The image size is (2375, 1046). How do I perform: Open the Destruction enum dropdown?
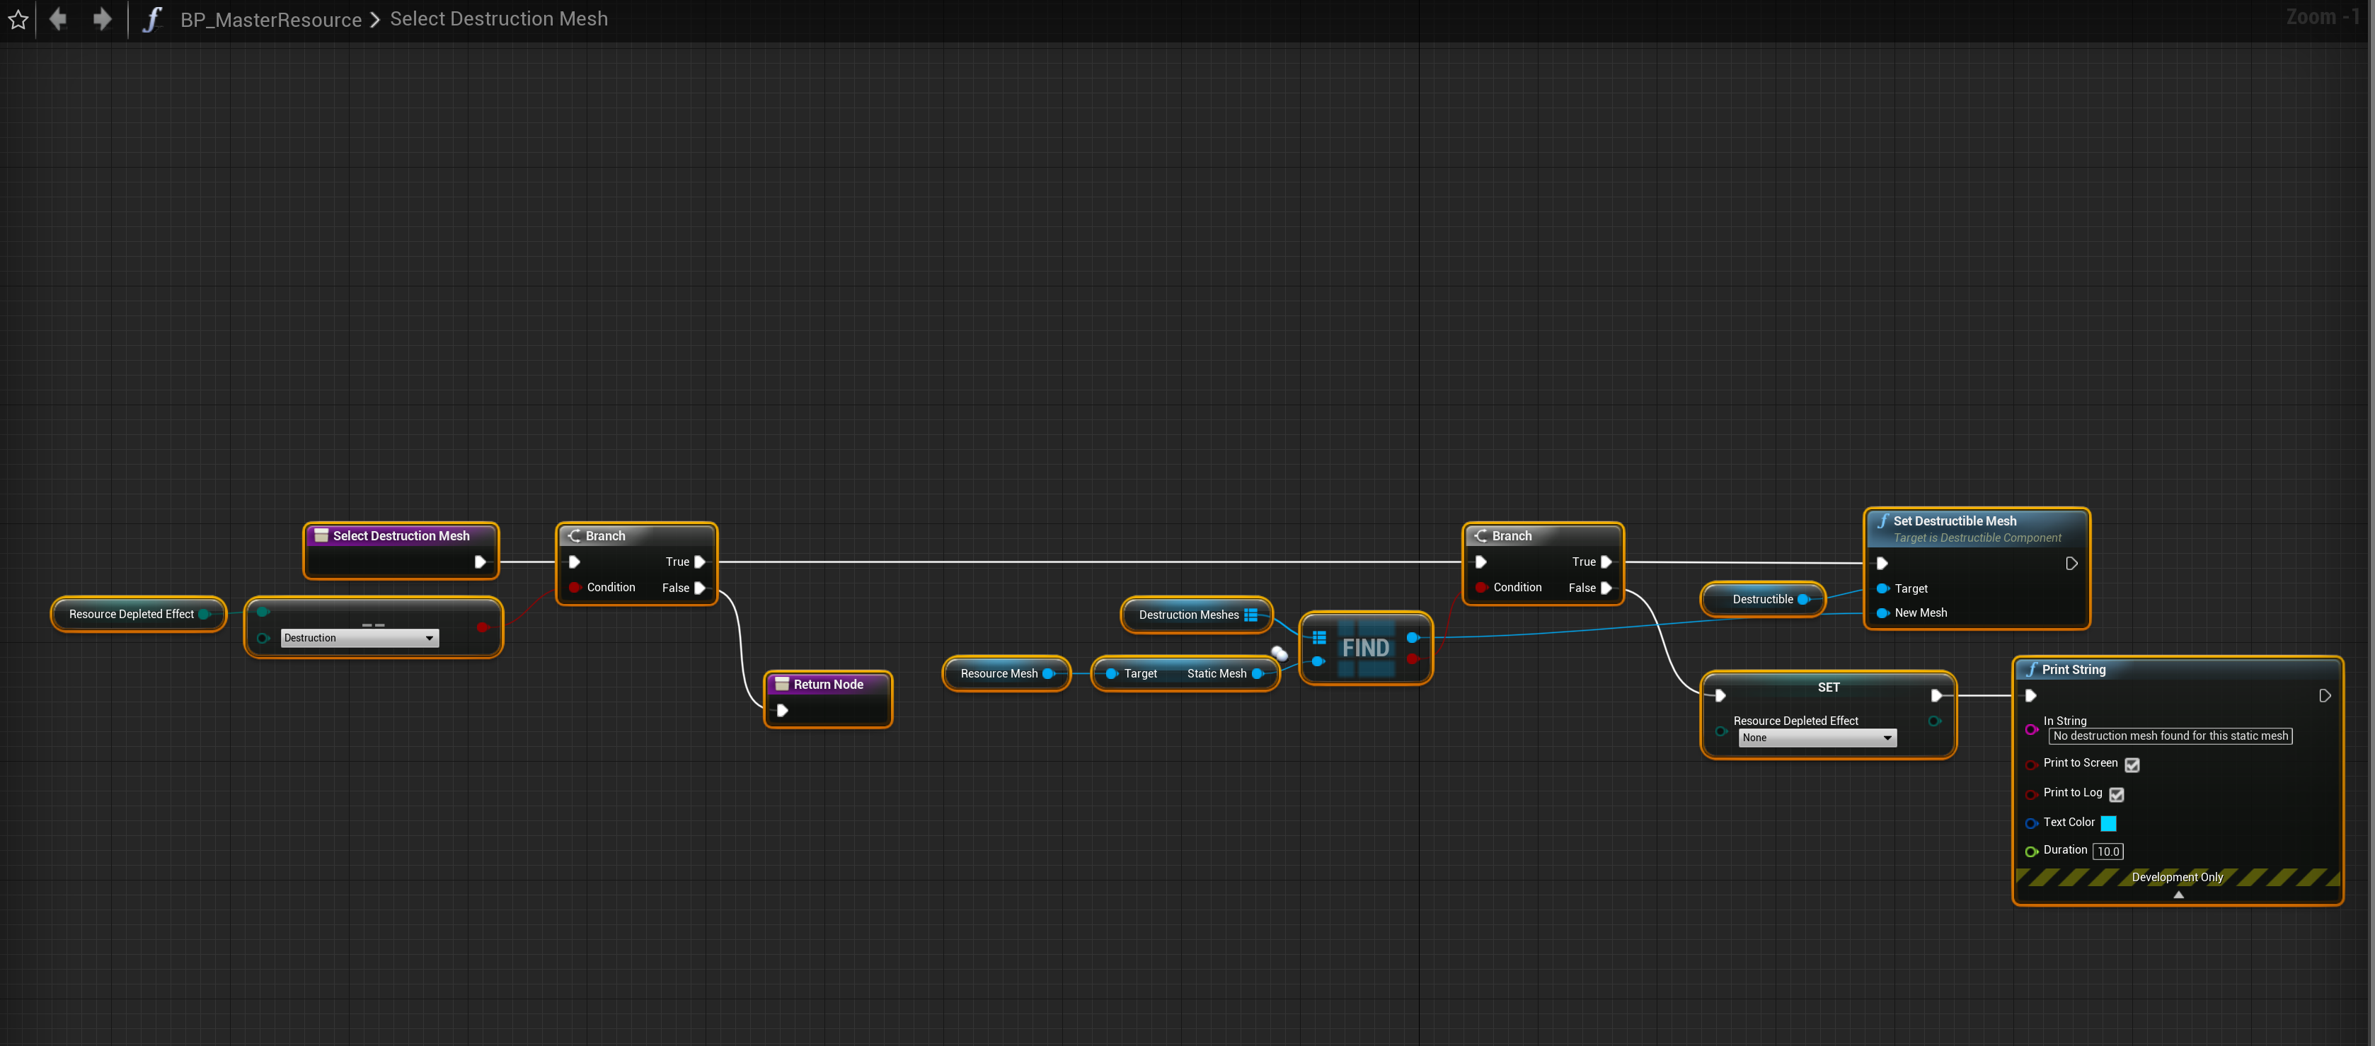click(360, 638)
